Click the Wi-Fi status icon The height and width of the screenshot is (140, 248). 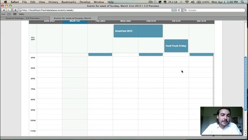tap(187, 2)
